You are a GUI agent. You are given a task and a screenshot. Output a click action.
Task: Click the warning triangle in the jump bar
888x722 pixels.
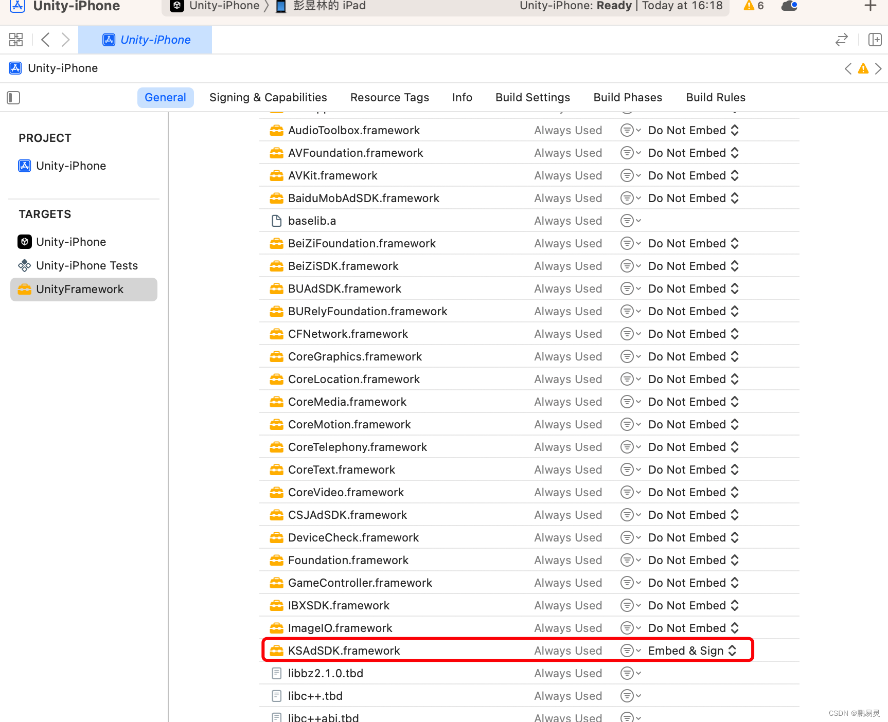(x=863, y=68)
